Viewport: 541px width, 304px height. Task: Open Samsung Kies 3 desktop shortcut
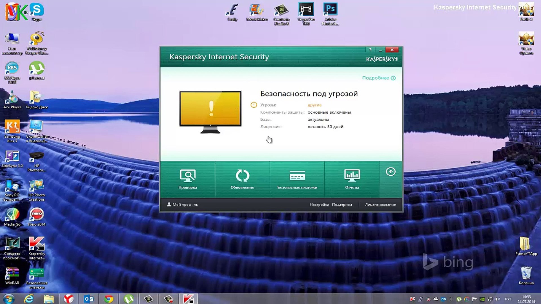pyautogui.click(x=12, y=131)
